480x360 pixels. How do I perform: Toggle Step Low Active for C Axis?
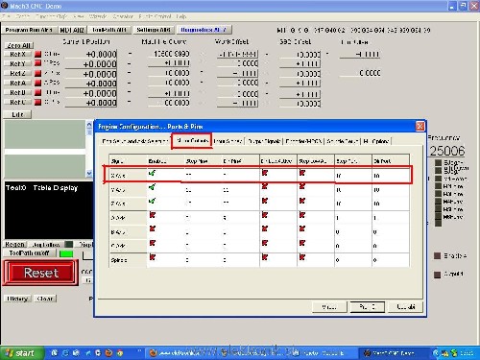pos(302,243)
